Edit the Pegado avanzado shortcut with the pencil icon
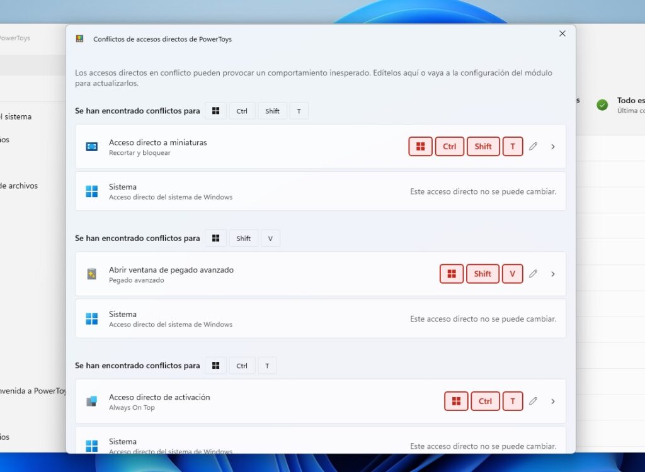645x472 pixels. pos(533,274)
